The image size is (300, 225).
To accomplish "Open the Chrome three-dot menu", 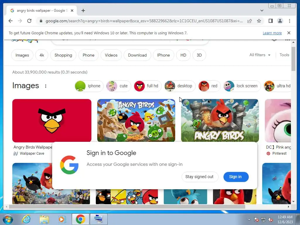I will [x=289, y=21].
